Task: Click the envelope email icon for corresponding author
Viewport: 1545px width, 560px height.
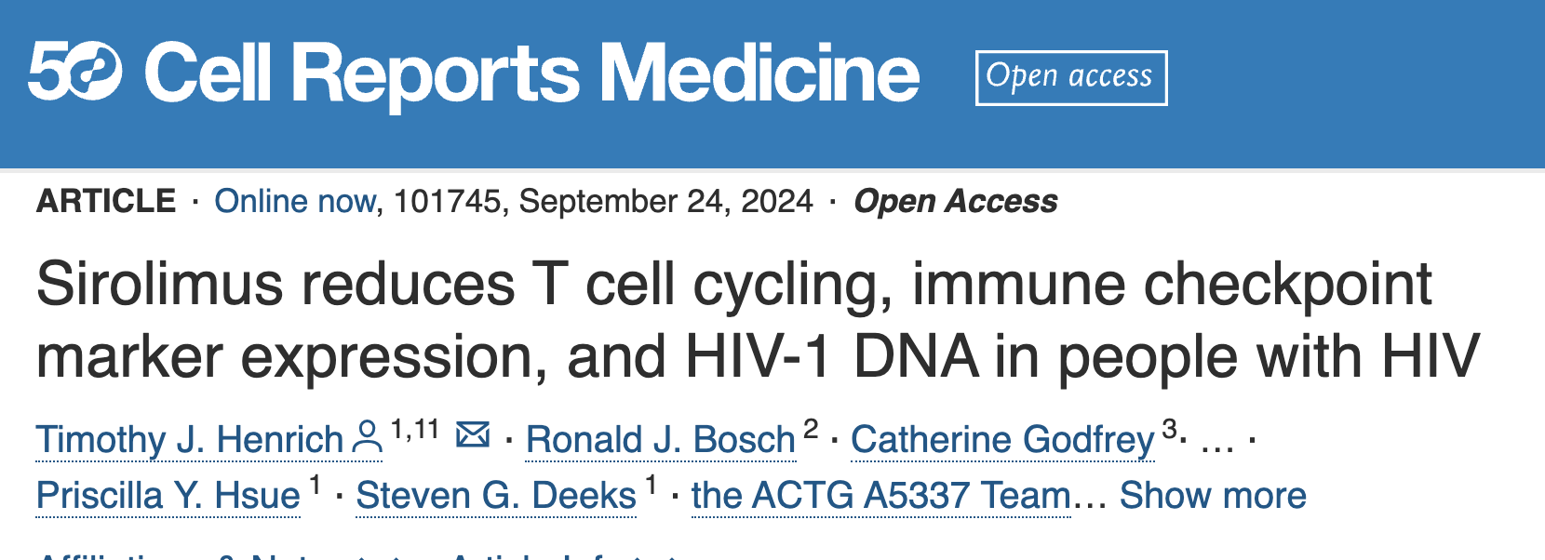Action: coord(473,434)
